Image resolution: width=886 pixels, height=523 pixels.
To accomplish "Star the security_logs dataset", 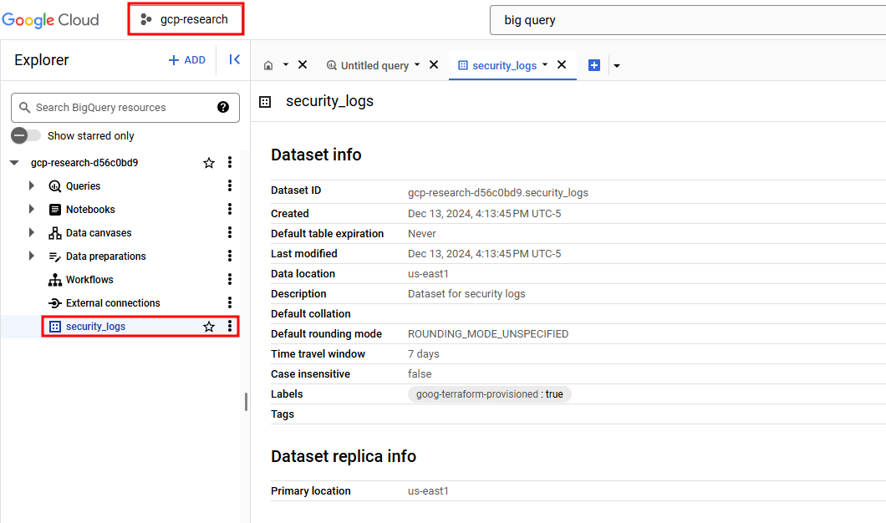I will click(208, 326).
